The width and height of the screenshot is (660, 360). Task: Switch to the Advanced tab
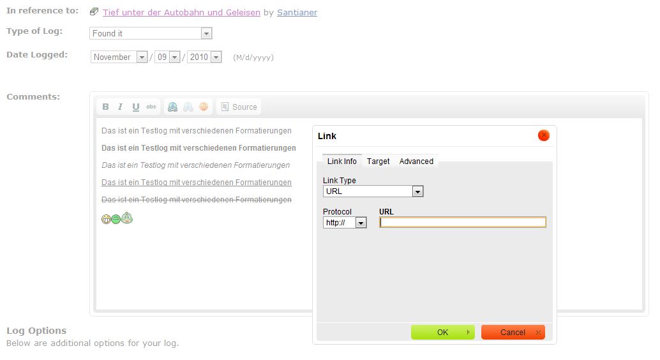[x=416, y=161]
